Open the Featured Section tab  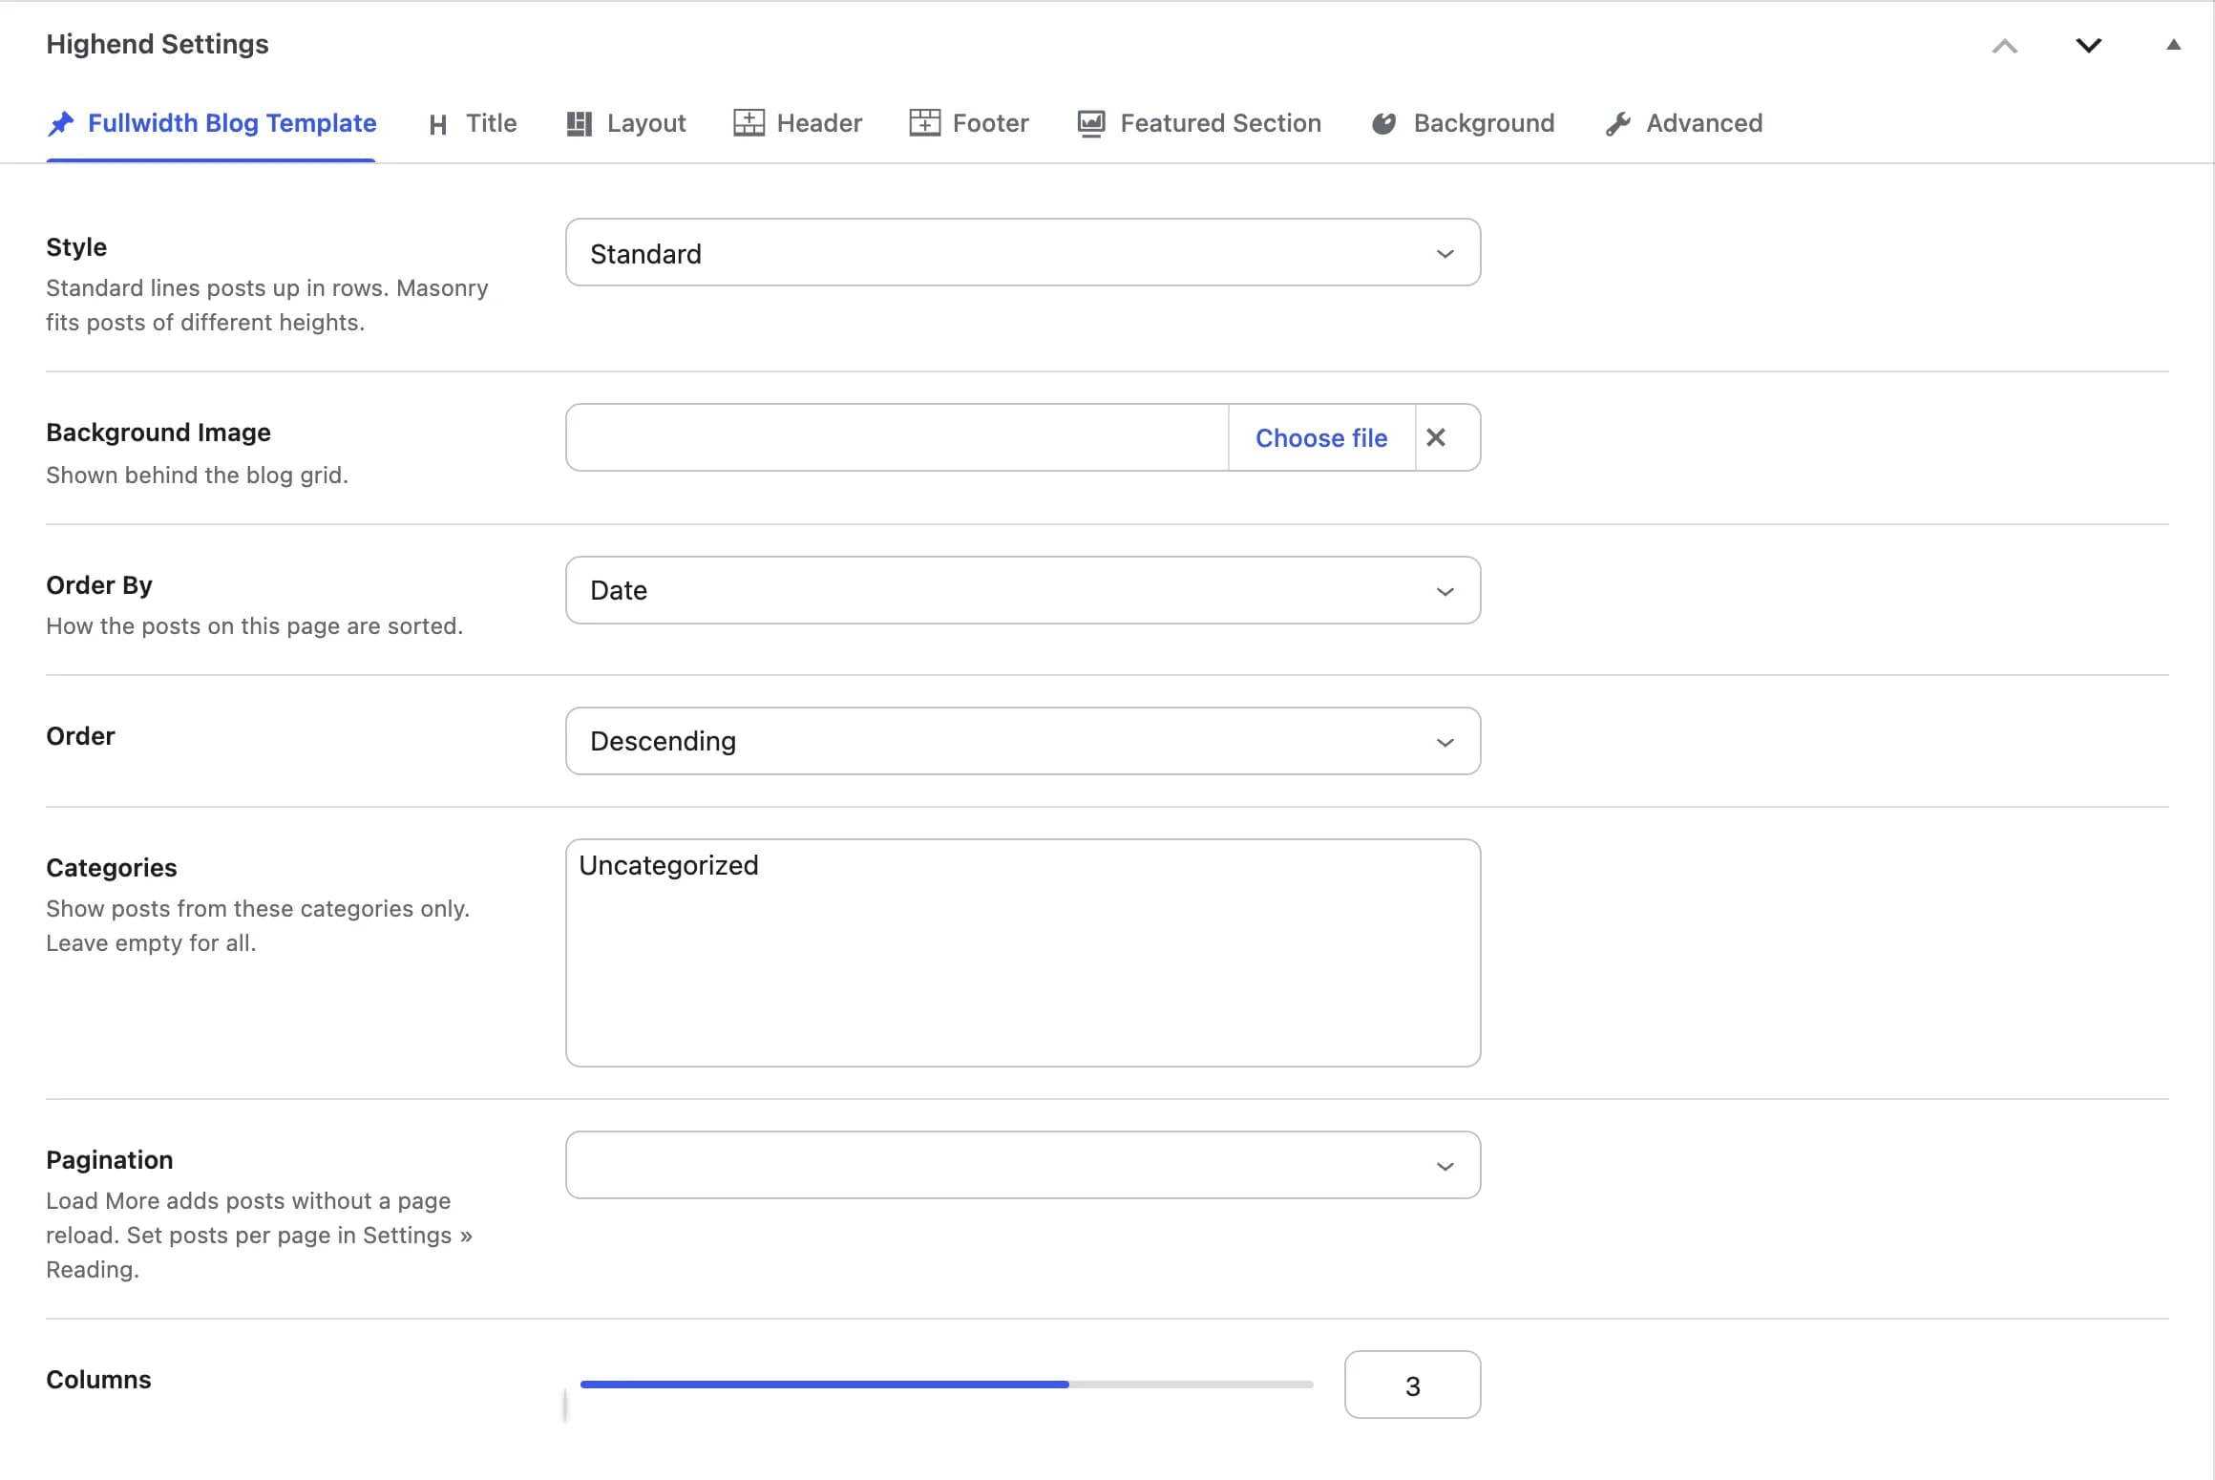(1199, 124)
